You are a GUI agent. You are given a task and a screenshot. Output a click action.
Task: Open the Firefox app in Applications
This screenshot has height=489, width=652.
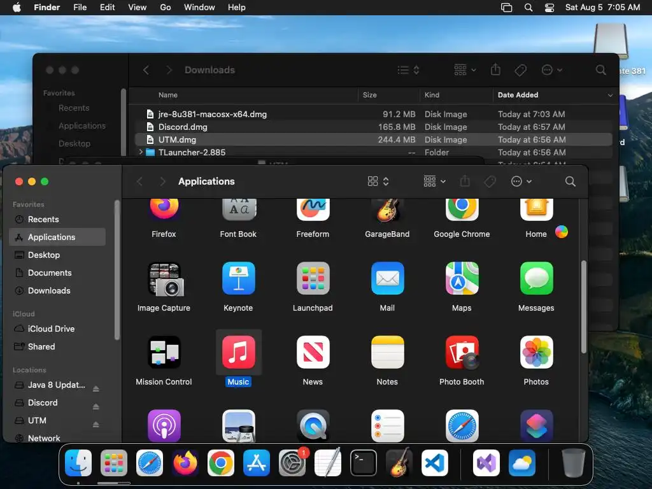coord(164,209)
